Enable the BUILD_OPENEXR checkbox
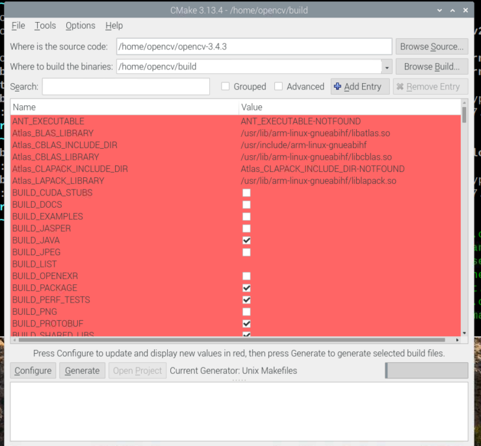 [x=246, y=276]
